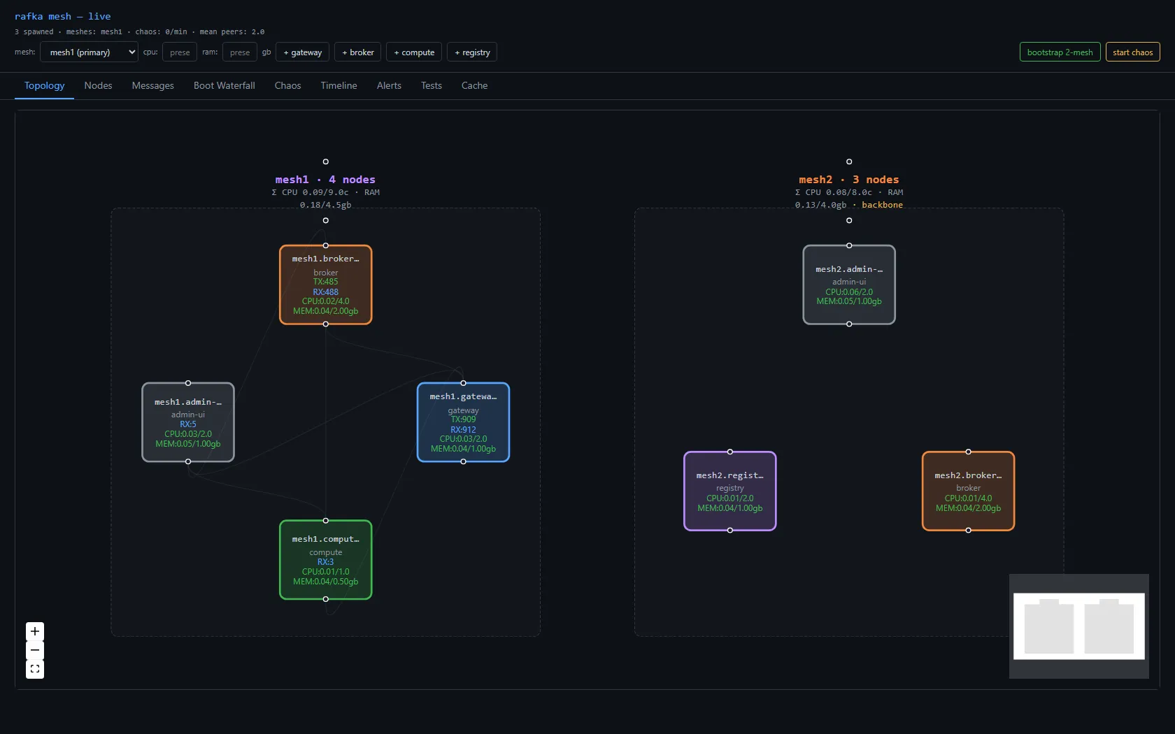This screenshot has height=734, width=1175.
Task: Select the mesh1.gateway node card
Action: 463,422
